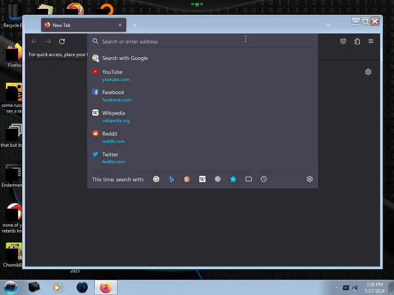Choose Search with Google suggestion
Viewport: 394px width, 295px height.
[202, 58]
